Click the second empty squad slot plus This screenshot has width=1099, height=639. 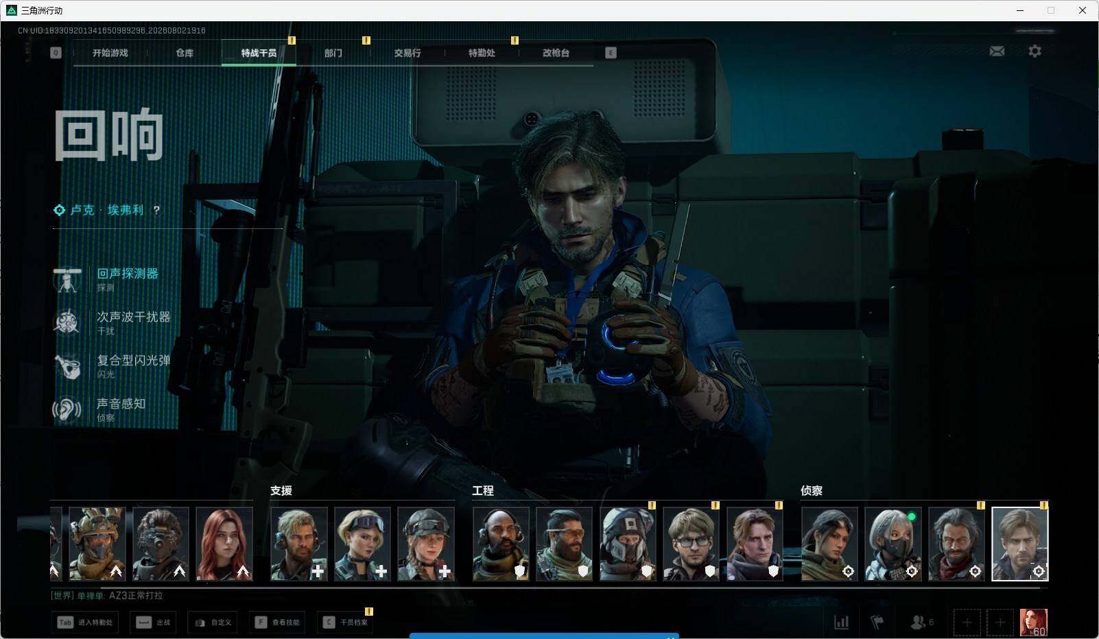[1000, 623]
